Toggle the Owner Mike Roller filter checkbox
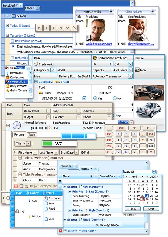168x237 pixels. tap(65, 231)
